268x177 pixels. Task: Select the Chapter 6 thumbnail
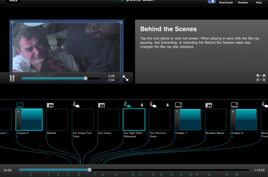tap(29, 119)
